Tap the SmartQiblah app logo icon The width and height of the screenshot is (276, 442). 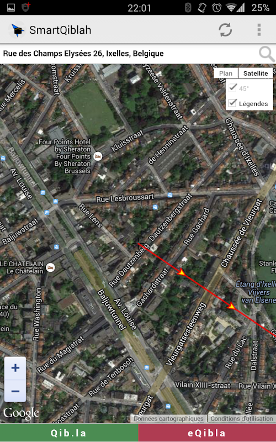click(18, 30)
